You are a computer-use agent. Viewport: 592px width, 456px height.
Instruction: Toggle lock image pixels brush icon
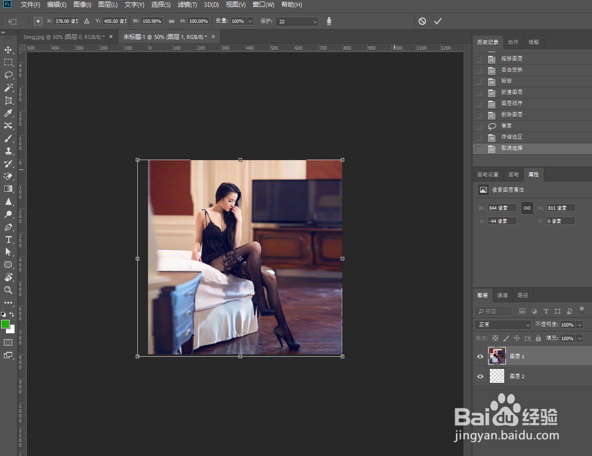pos(506,338)
